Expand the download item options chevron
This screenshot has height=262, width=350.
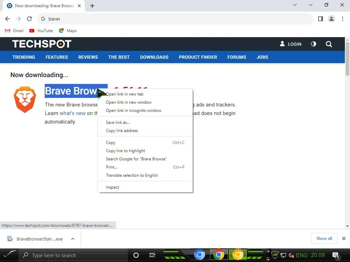[x=73, y=239]
